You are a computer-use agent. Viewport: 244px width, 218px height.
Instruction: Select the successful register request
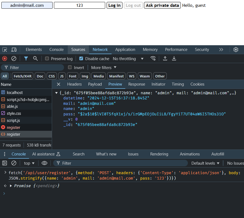point(26,134)
